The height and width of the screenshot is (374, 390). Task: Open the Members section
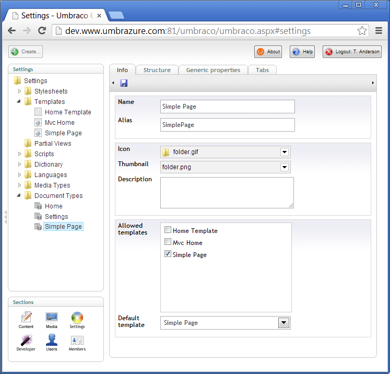click(x=77, y=343)
